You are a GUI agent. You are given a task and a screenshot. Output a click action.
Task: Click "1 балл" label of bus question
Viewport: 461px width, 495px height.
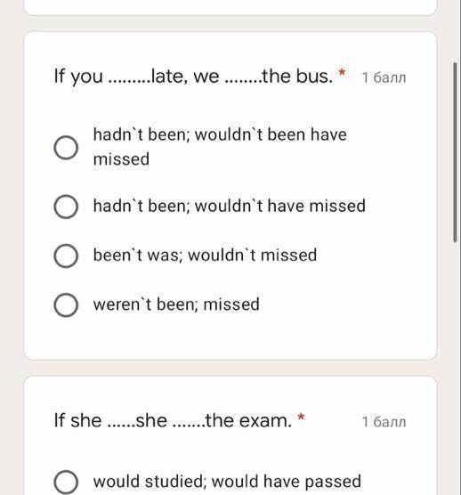pyautogui.click(x=384, y=77)
